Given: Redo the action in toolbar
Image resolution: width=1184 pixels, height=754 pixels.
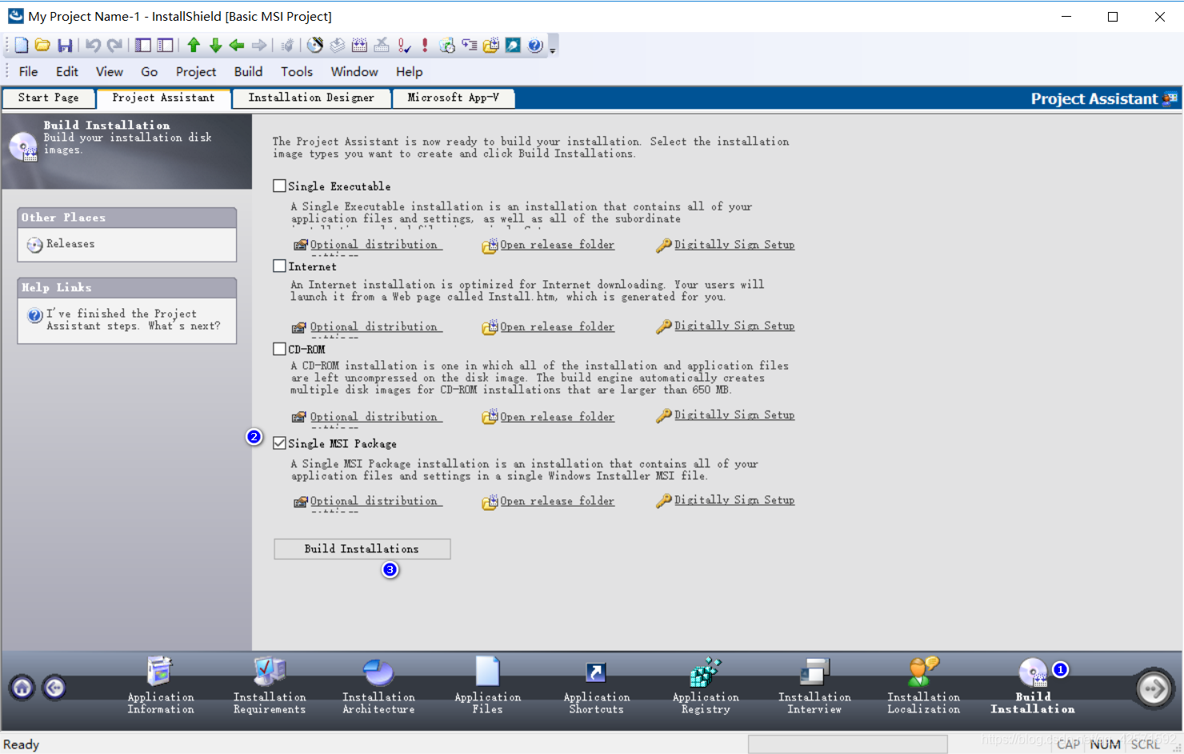Looking at the screenshot, I should [115, 46].
